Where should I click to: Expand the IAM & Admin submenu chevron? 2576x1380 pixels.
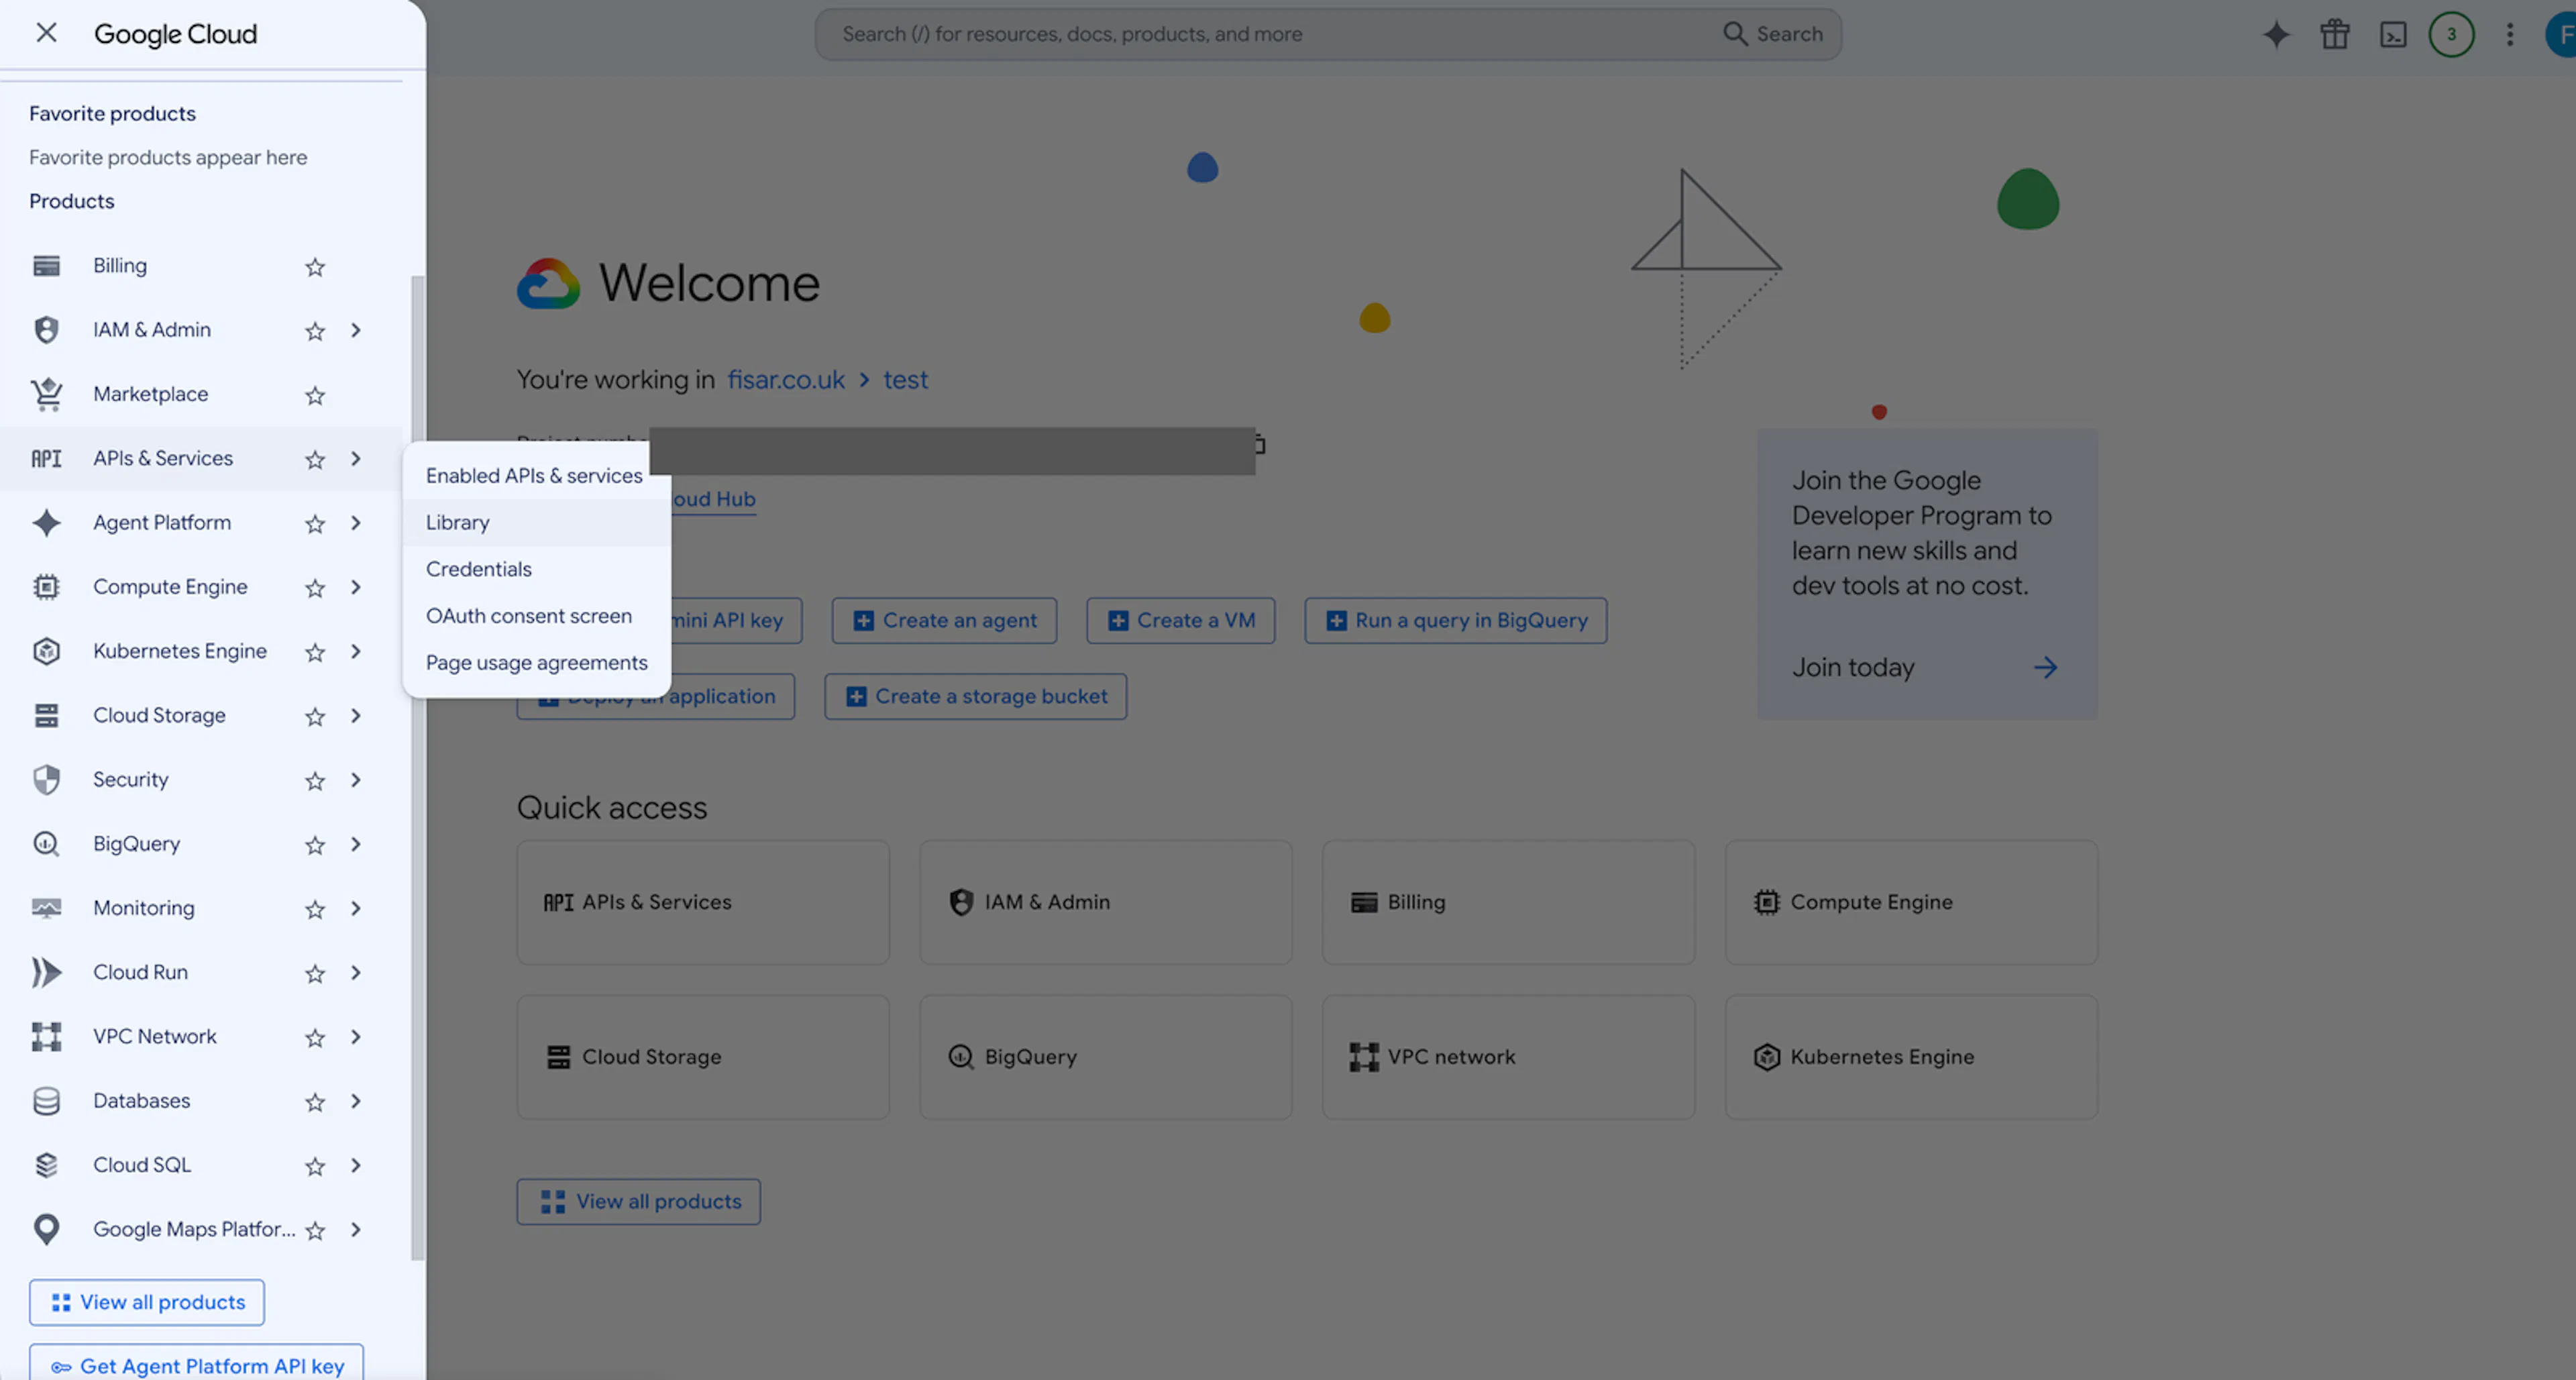tap(356, 330)
